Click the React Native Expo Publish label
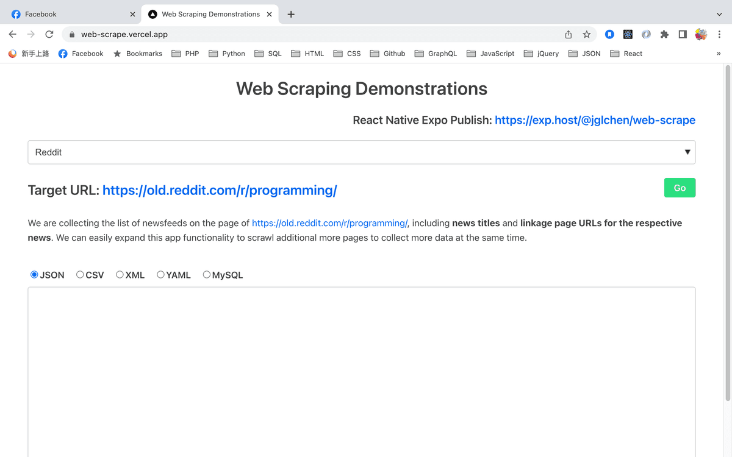732x457 pixels. [422, 120]
